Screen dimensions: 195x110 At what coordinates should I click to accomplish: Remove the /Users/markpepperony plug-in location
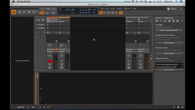182,64
